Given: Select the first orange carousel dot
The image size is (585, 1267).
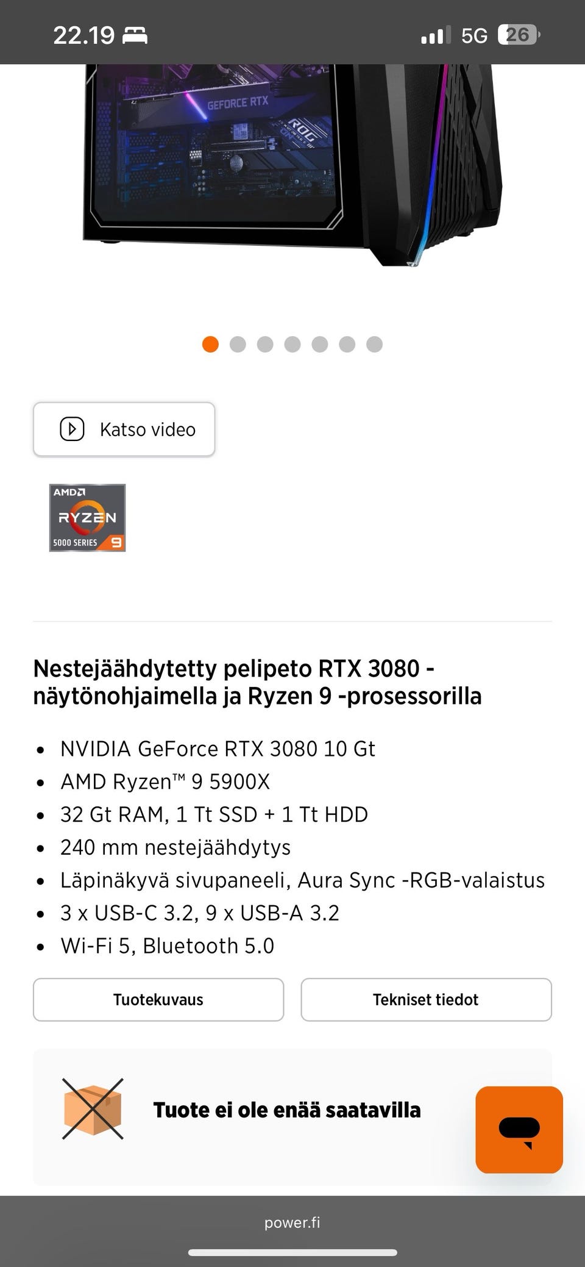Looking at the screenshot, I should (x=210, y=344).
